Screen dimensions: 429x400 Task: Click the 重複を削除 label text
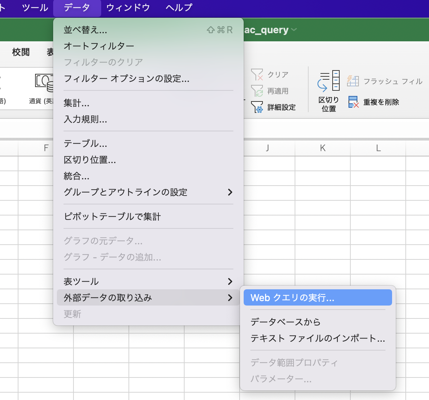[x=381, y=102]
